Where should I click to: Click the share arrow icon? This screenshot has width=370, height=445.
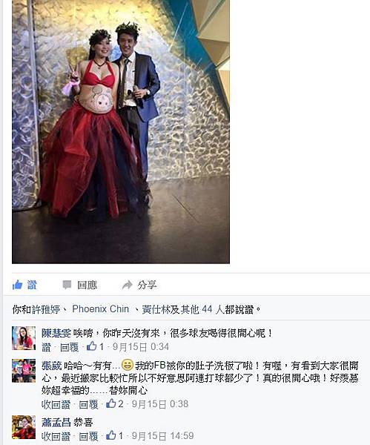point(128,285)
